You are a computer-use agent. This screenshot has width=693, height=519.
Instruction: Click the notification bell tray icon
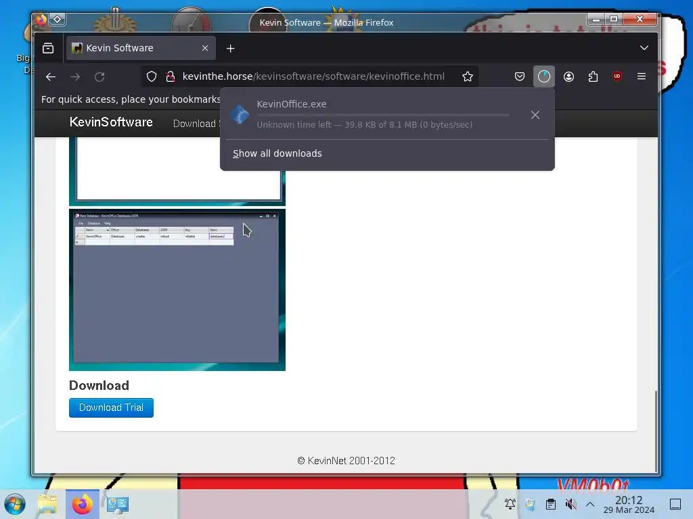[510, 503]
